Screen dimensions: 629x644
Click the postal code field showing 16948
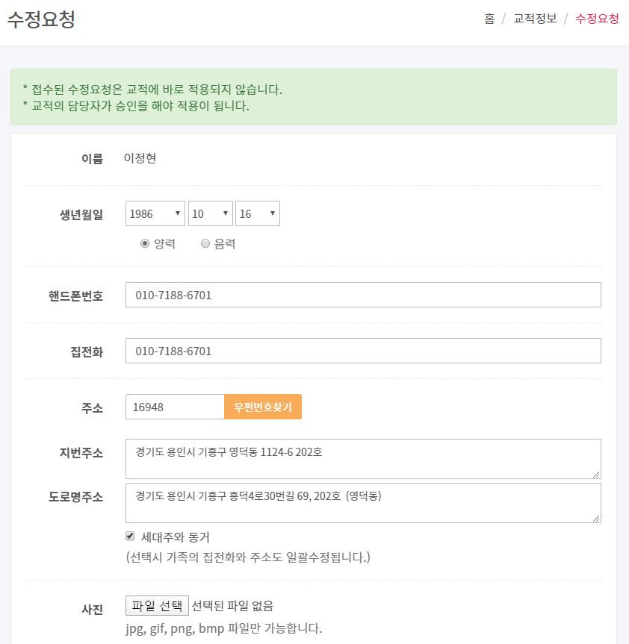click(175, 407)
